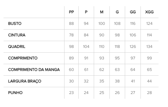The height and width of the screenshot is (107, 168).
Task: Click manga length value 61 for P
Action: point(86,70)
